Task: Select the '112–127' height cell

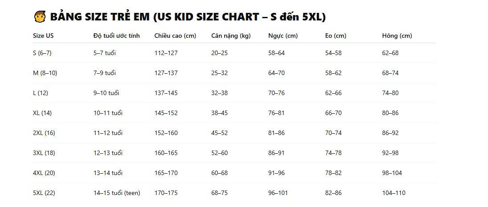Action: click(166, 53)
